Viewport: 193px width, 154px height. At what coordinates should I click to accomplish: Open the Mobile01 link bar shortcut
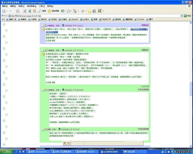74,20
